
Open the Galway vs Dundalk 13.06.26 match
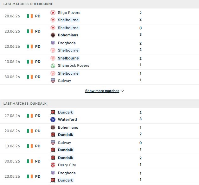pyautogui.click(x=99, y=146)
